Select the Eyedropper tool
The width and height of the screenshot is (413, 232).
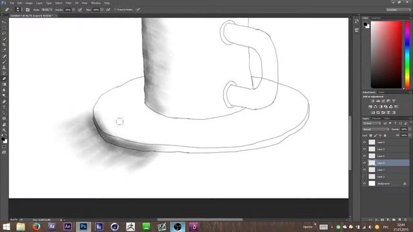point(4,50)
